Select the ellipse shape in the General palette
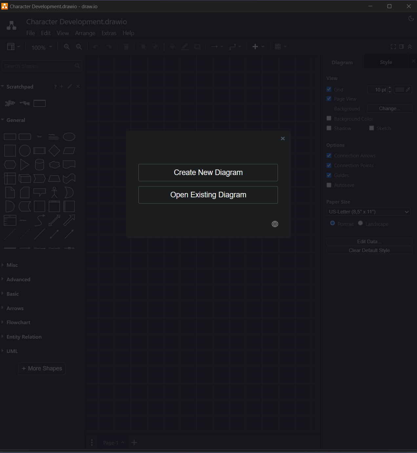Screen dimensions: 417x453 click(69, 136)
